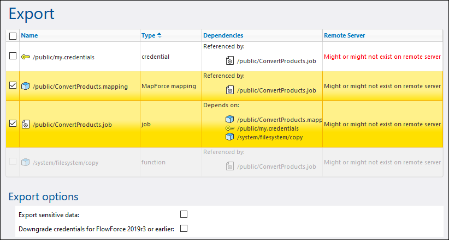Toggle the select-all checkbox in table header
Viewport: 449px width, 240px height.
13,36
